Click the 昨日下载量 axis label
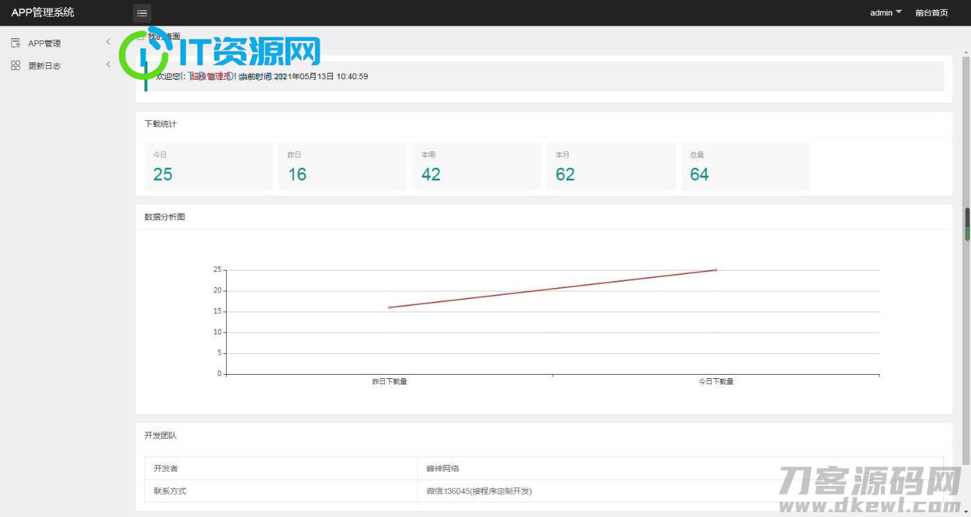Viewport: 971px width, 517px height. 390,382
